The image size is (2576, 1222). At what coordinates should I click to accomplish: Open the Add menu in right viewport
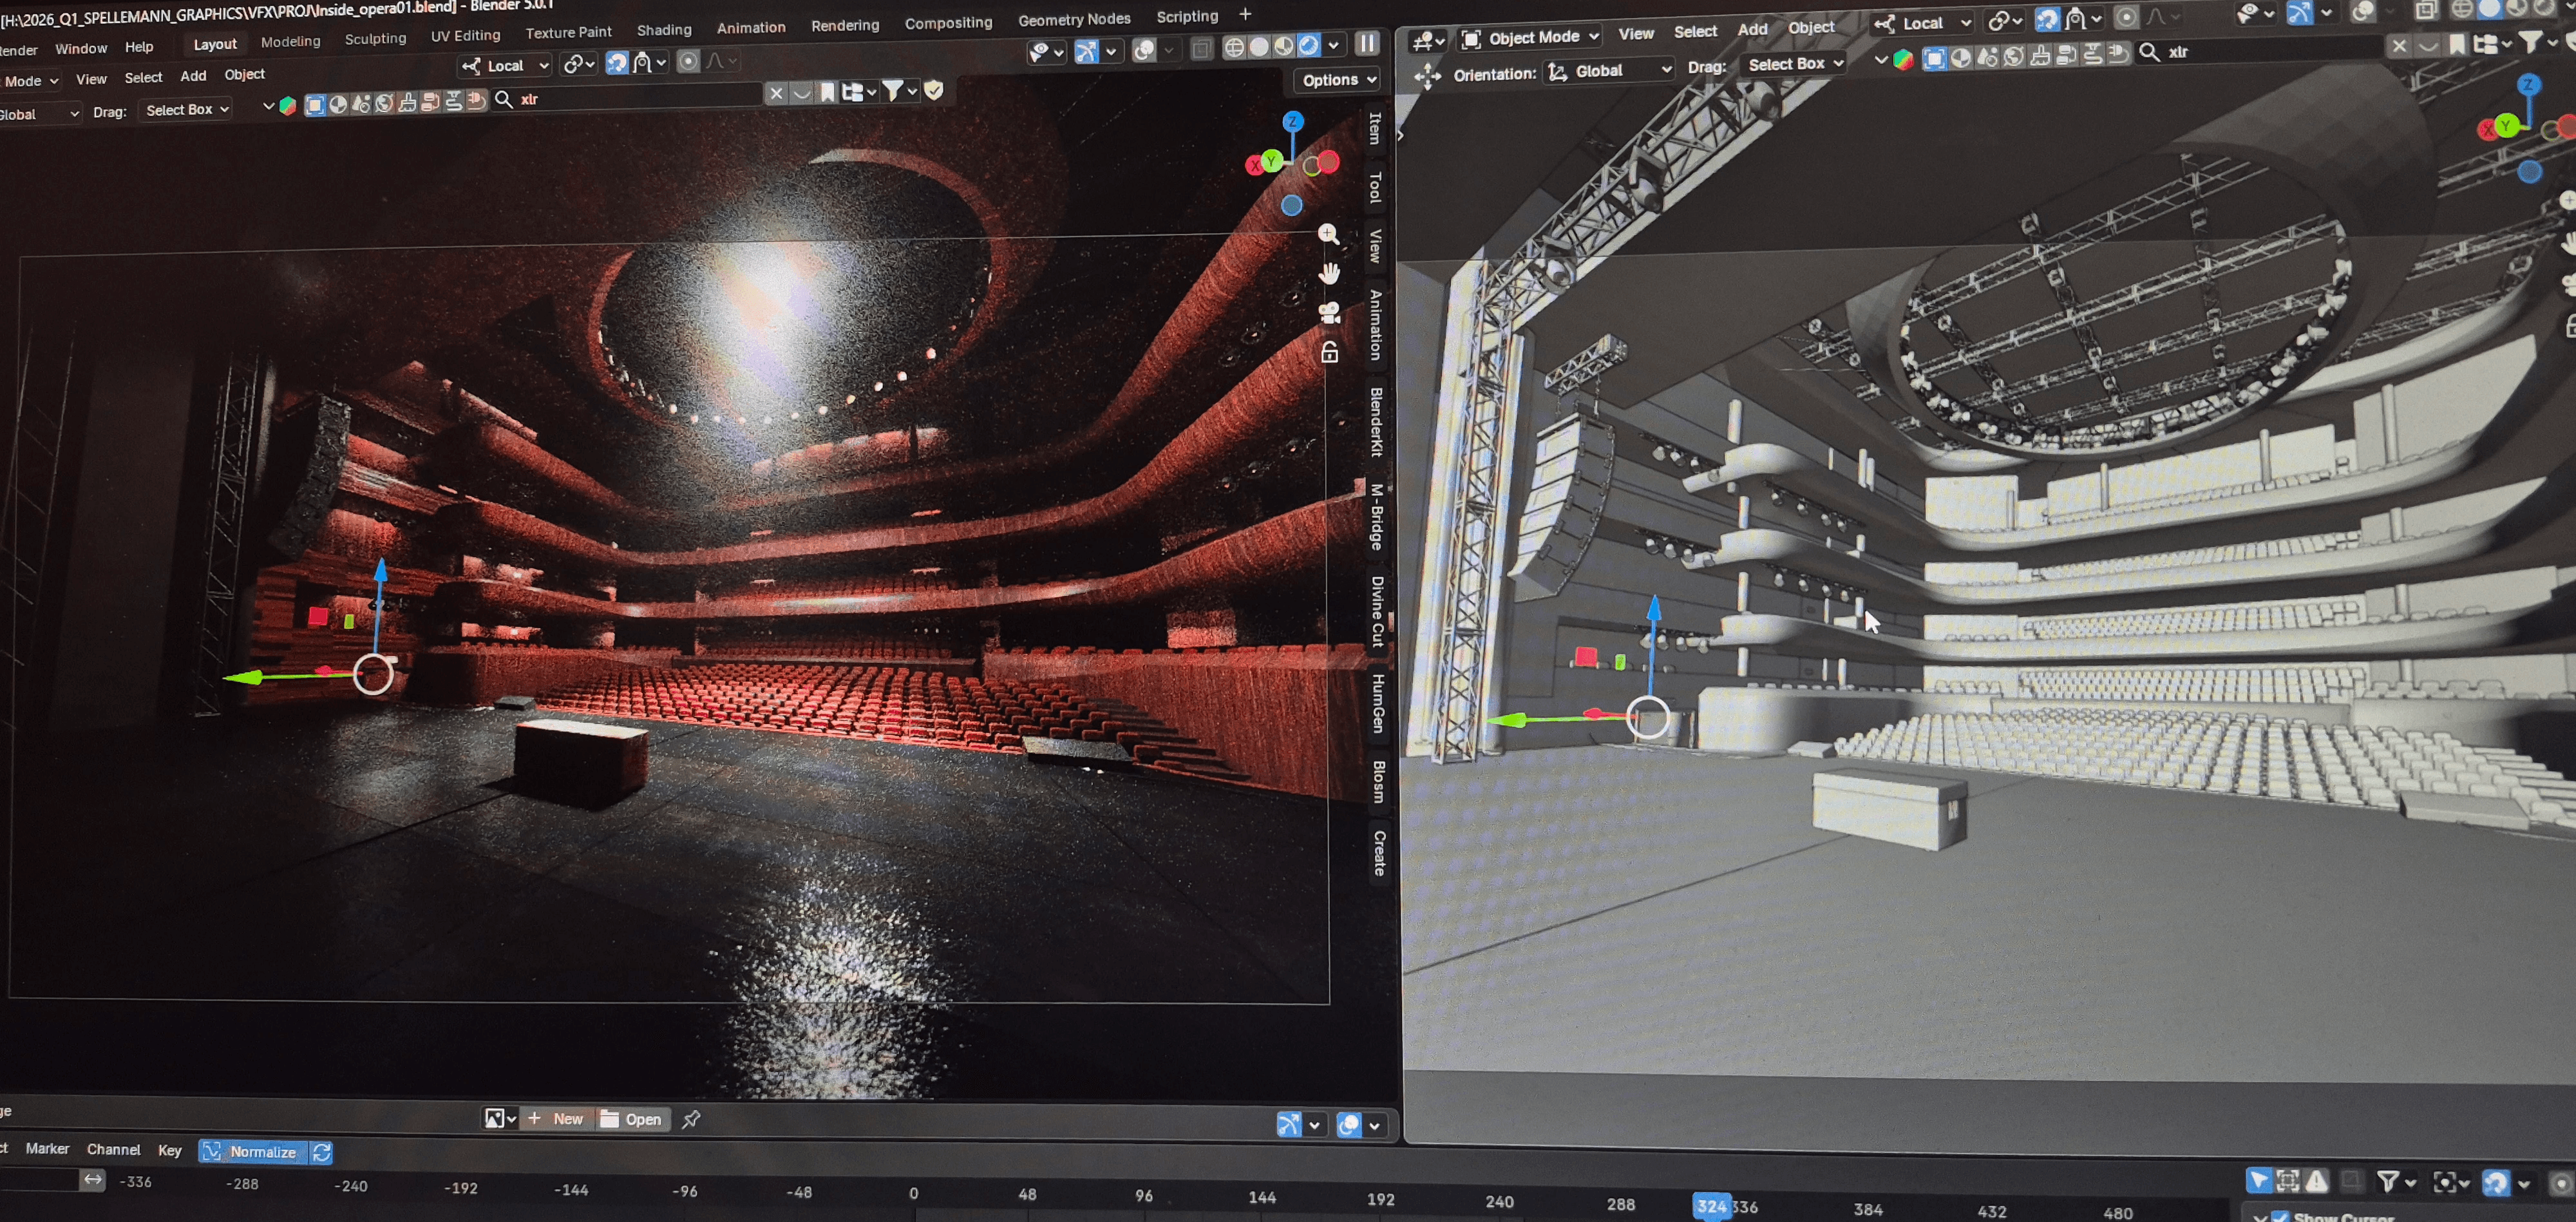coord(1752,30)
